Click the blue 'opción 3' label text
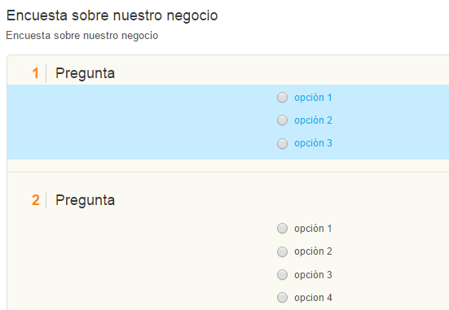This screenshot has width=449, height=310. 313,143
